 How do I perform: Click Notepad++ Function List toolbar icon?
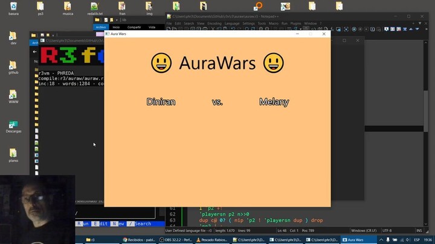tap(332, 29)
